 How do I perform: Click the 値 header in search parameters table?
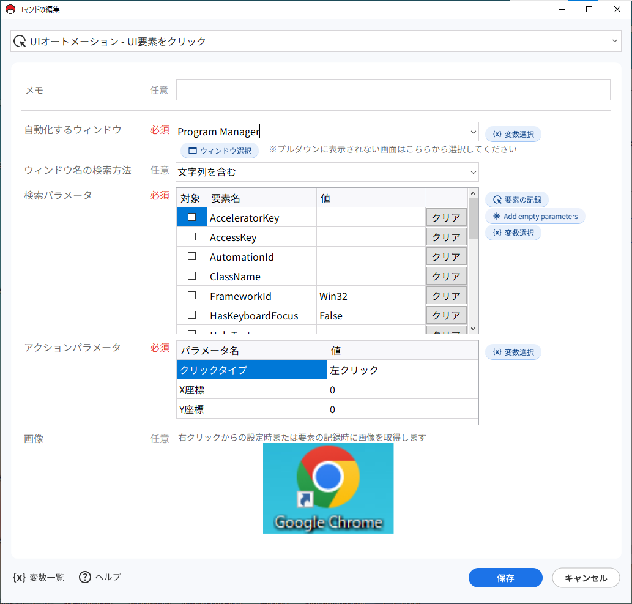[x=371, y=198]
